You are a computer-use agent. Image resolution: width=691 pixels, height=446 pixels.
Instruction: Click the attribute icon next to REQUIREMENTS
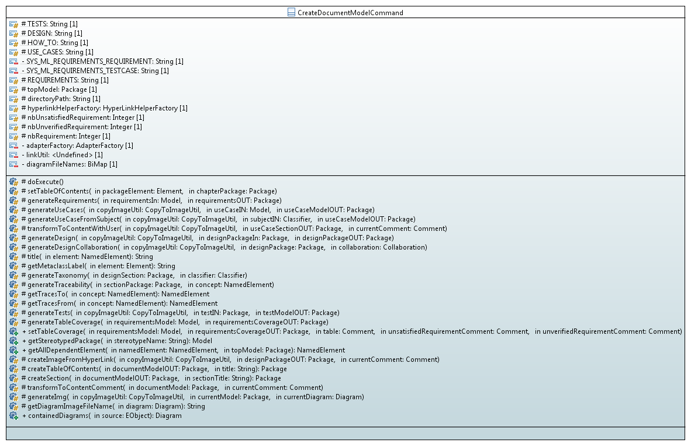[13, 80]
